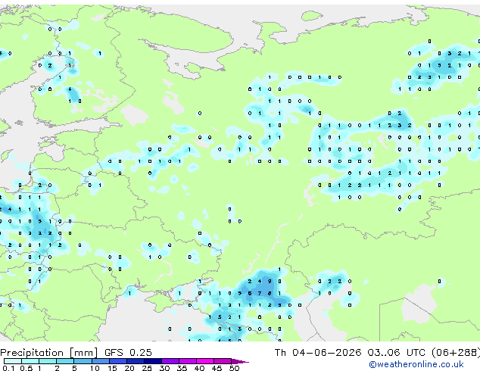480x371 pixels.
Task: Click the 'Th 04-06-2026' date text
Action: (x=318, y=353)
